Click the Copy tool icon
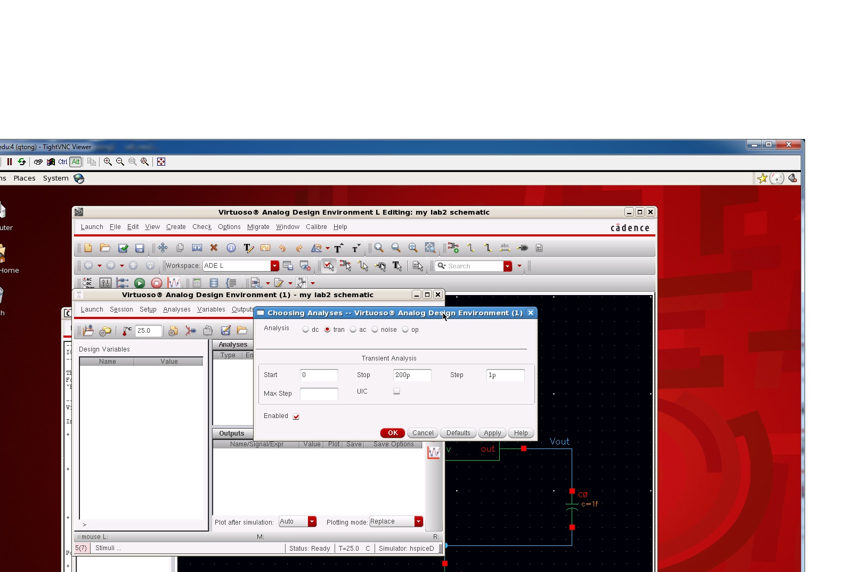861x572 pixels. pos(180,248)
